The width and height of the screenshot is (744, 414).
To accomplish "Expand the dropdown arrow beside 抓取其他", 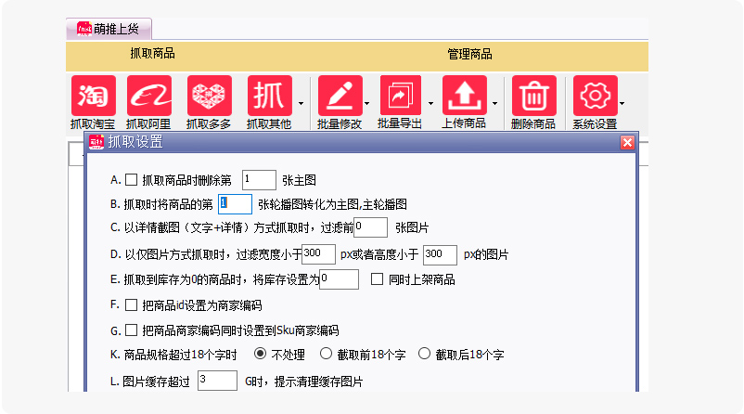I will (301, 103).
